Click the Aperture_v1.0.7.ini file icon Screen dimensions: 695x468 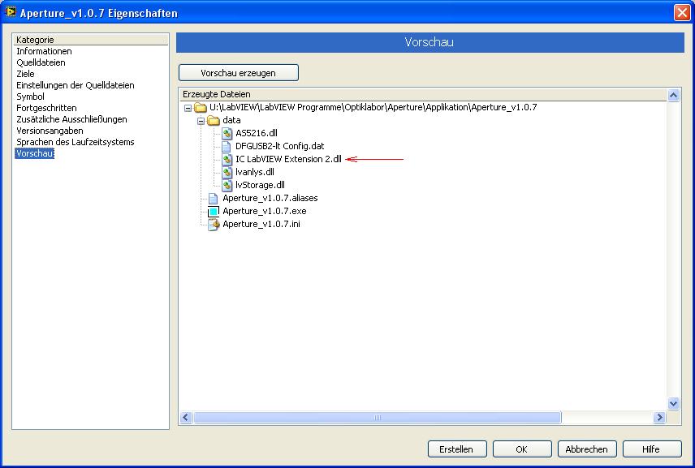coord(214,225)
